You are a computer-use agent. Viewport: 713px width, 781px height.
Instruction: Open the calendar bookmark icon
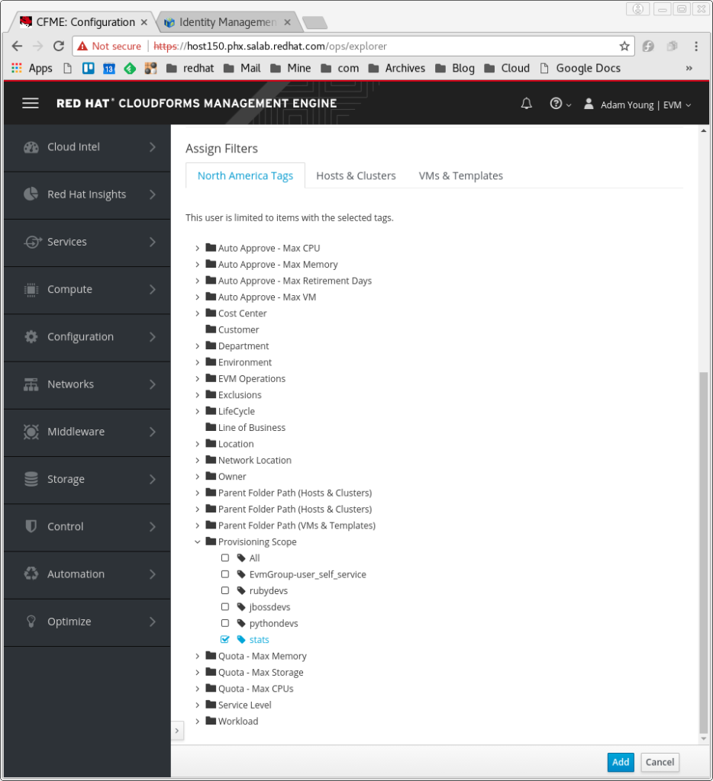(x=109, y=68)
